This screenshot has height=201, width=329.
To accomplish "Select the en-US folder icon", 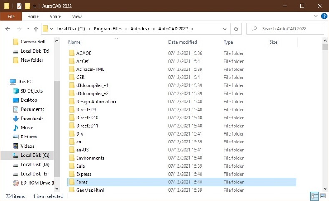I will (x=72, y=150).
